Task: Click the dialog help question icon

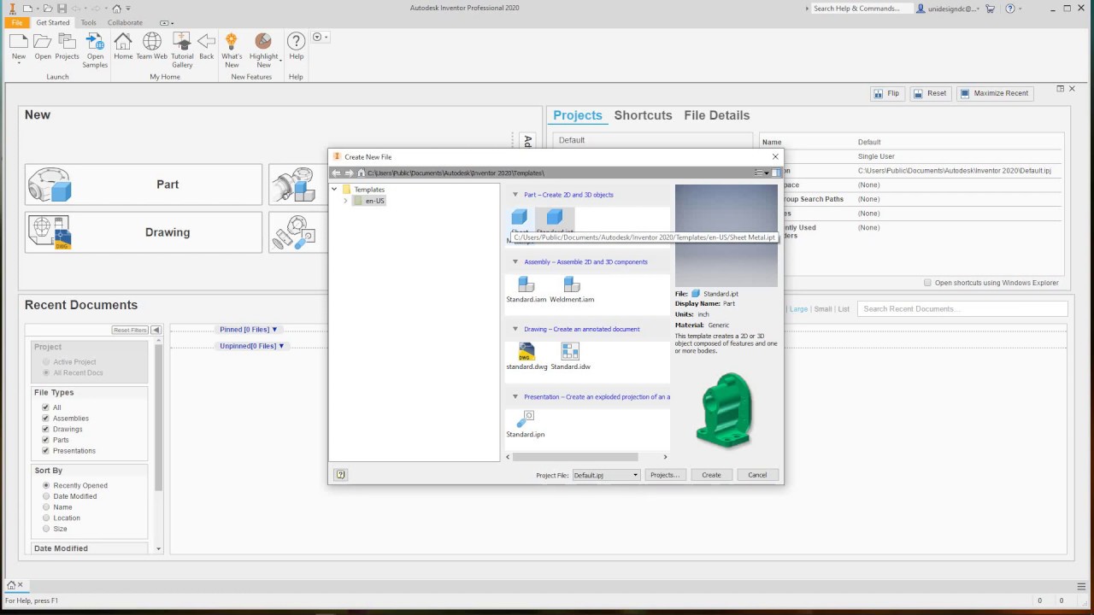Action: [341, 475]
